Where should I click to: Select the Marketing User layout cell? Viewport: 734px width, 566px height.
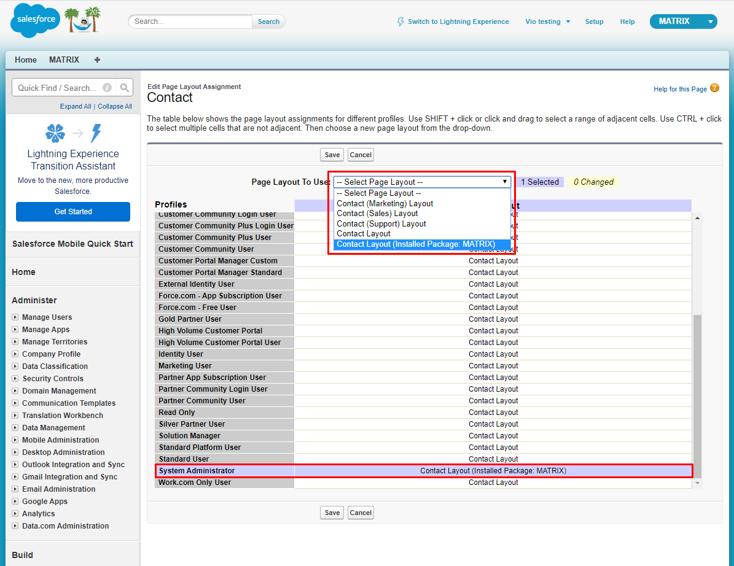(493, 366)
